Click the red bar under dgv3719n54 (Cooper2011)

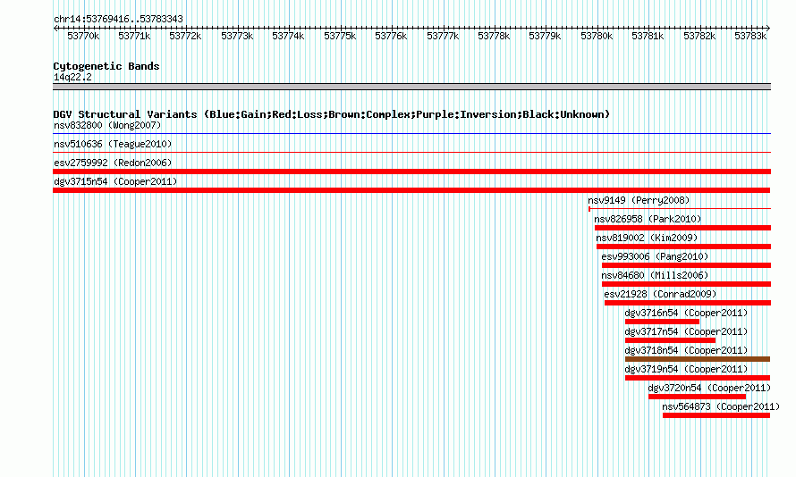698,378
